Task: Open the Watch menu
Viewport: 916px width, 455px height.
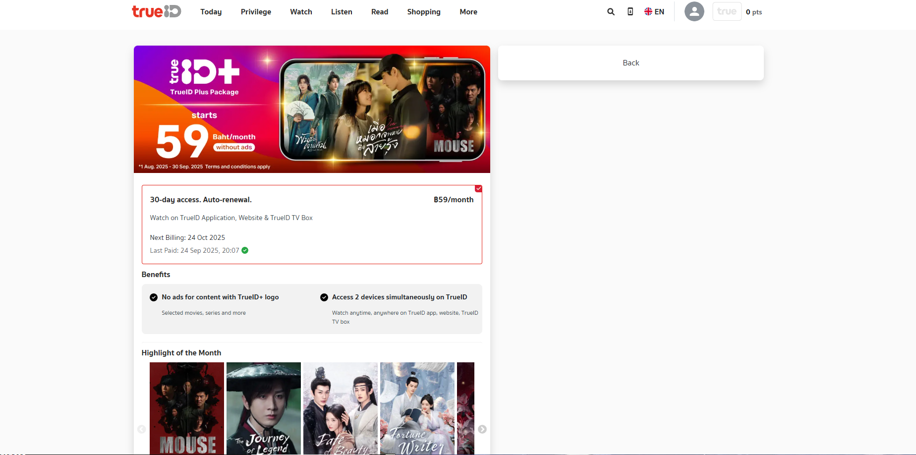Action: tap(301, 12)
